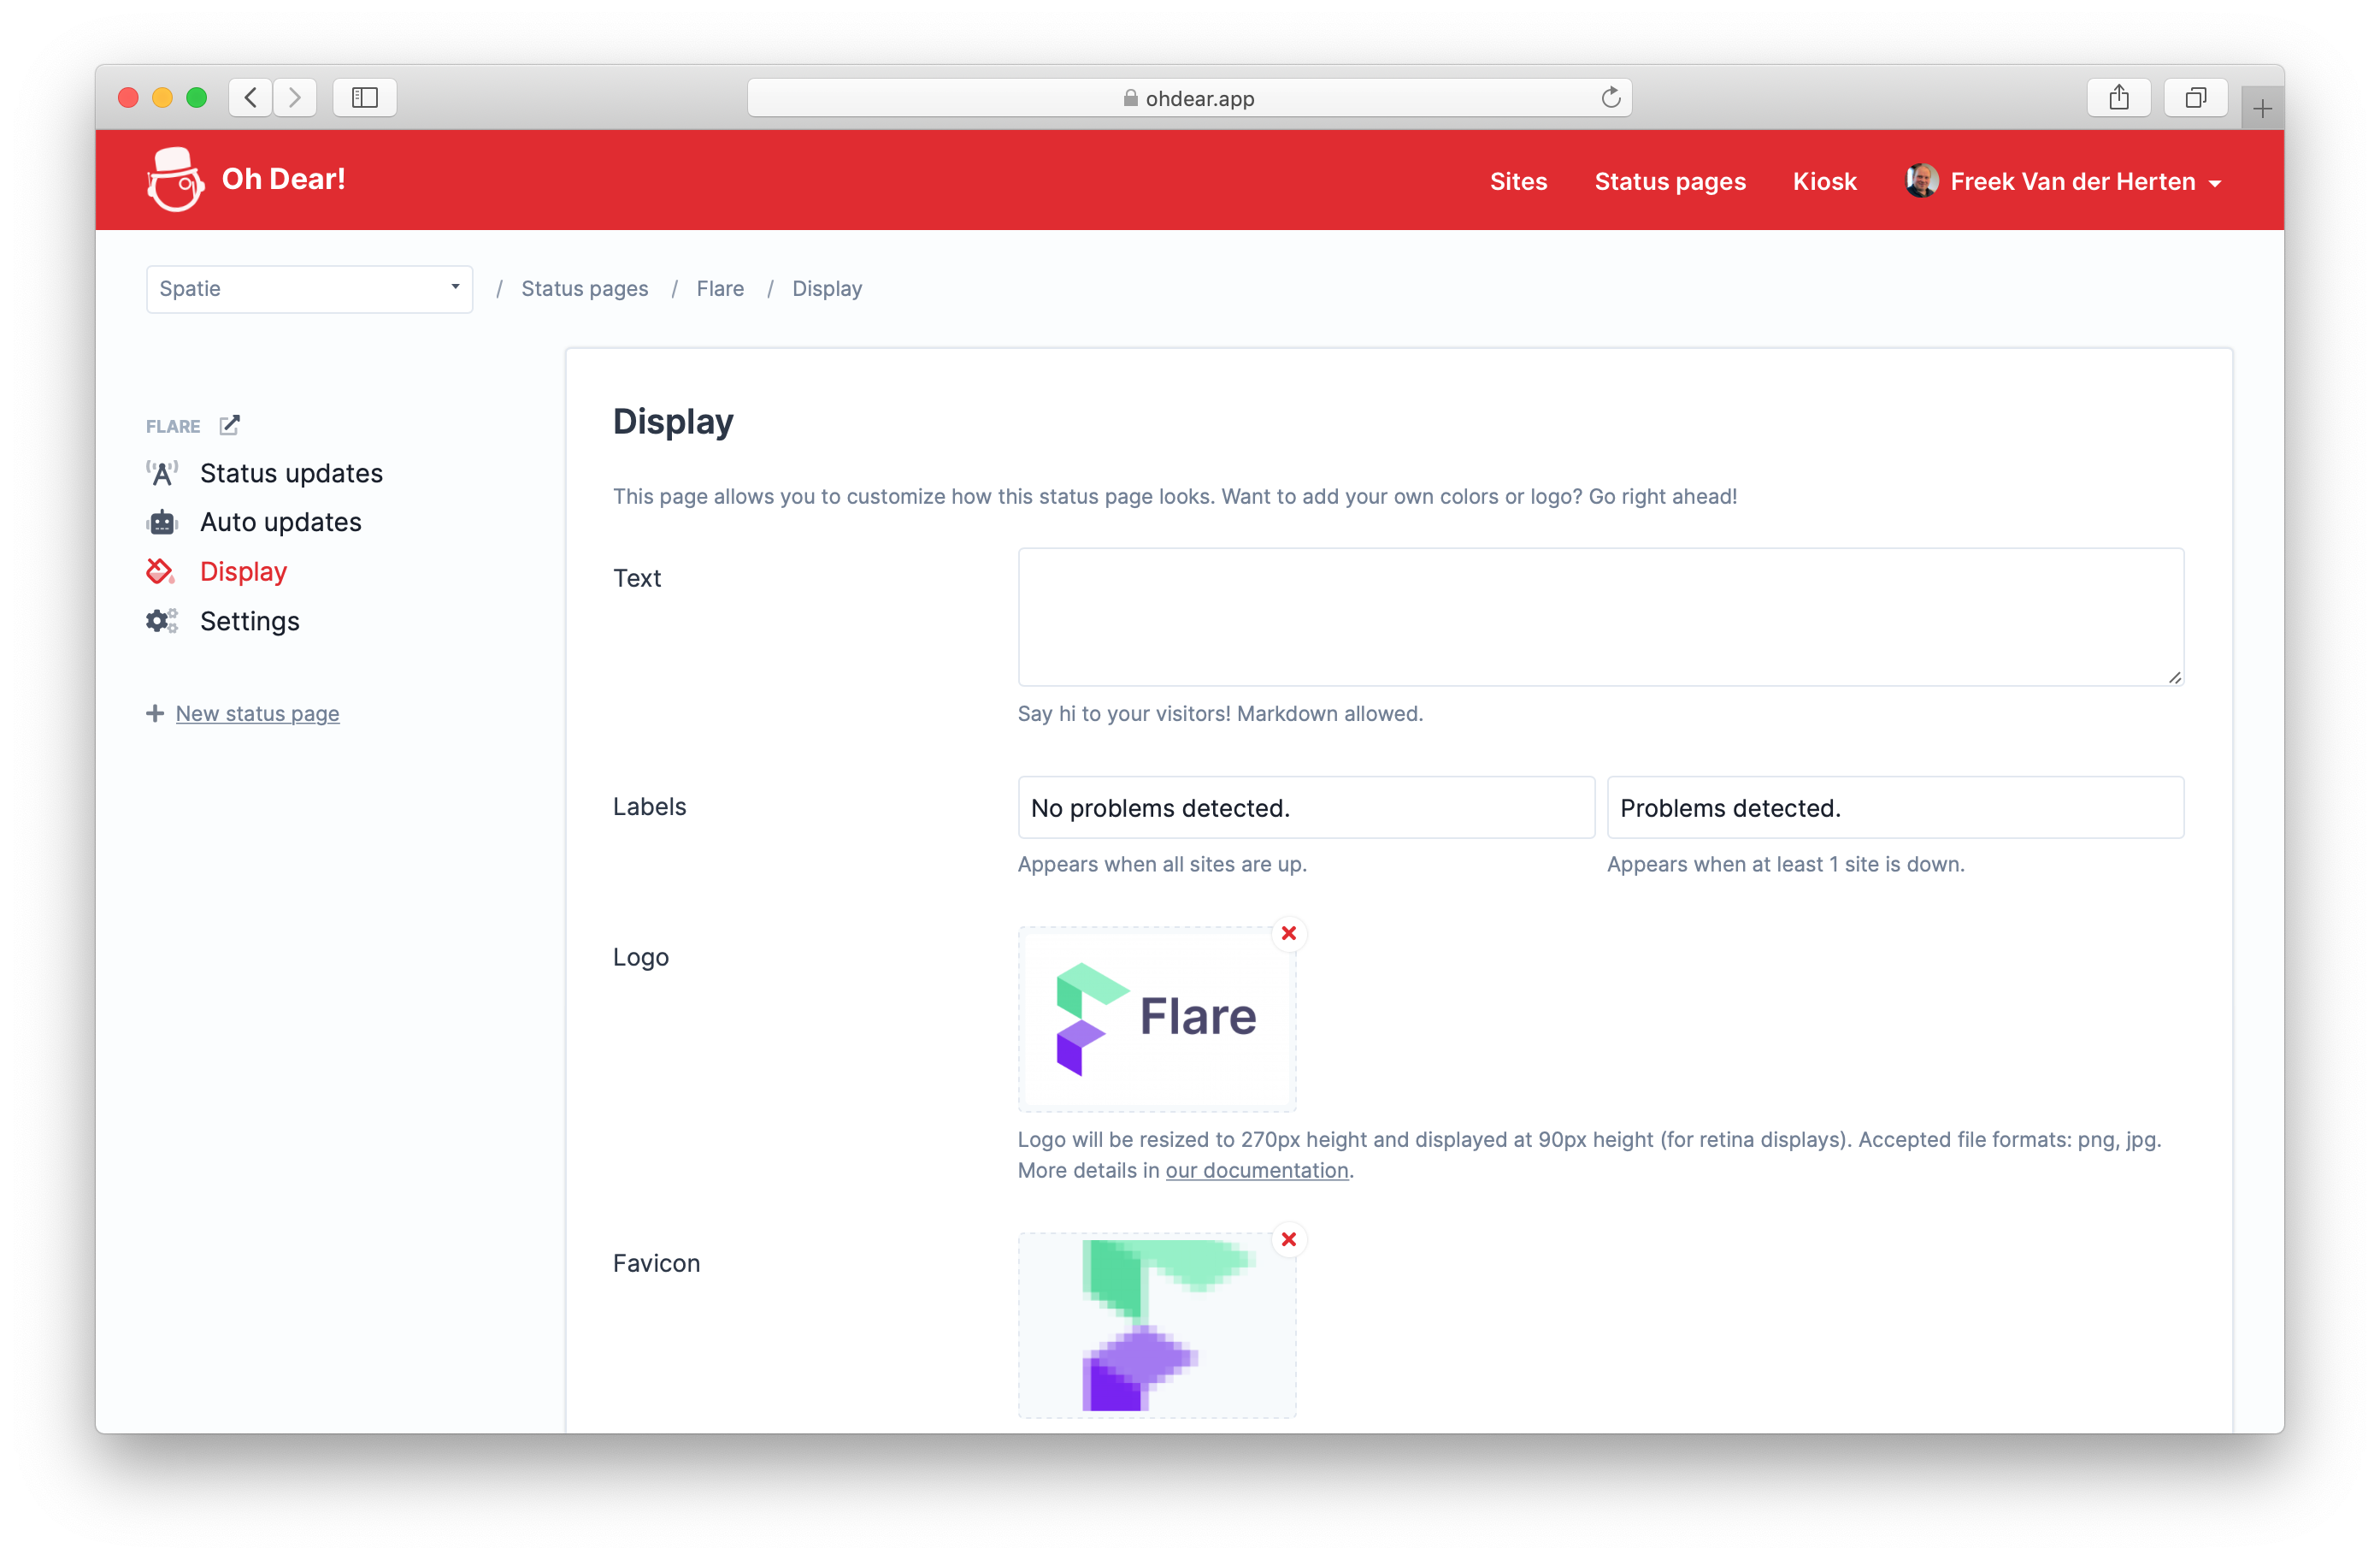Go back with Safari's back arrow
Screen dimensions: 2380x1560
pyautogui.click(x=251, y=97)
